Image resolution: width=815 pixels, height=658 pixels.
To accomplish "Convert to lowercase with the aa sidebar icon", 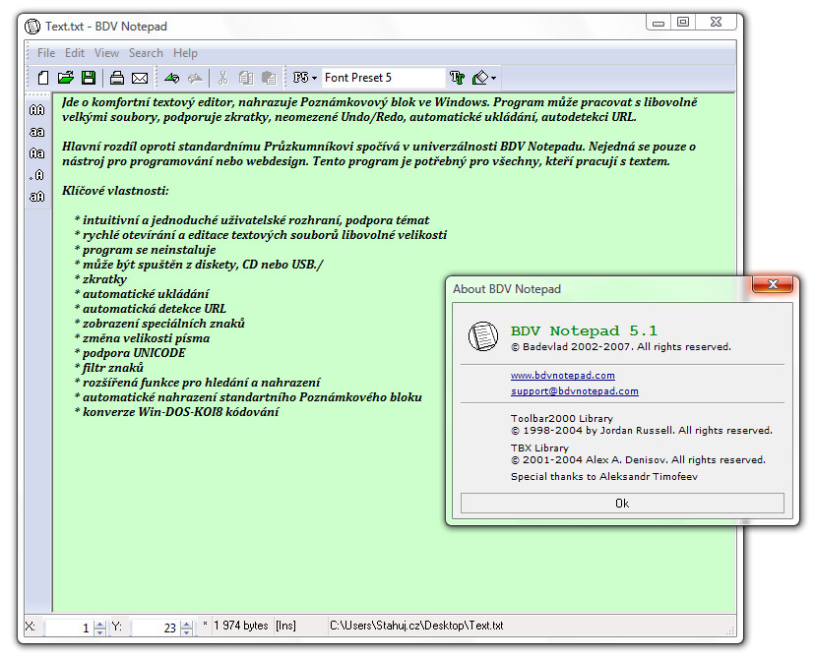I will pyautogui.click(x=36, y=132).
